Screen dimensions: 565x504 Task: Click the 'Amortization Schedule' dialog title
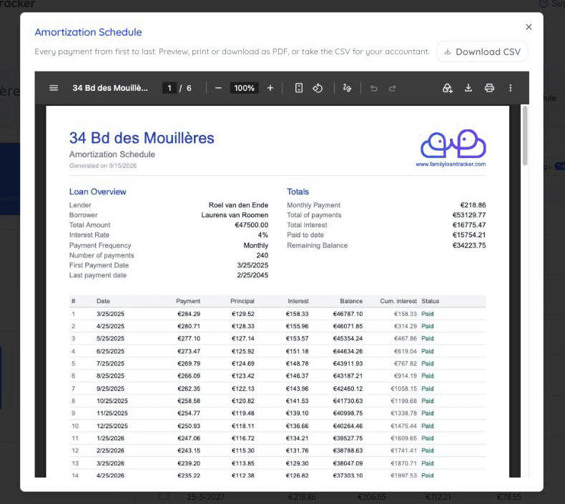click(x=88, y=32)
